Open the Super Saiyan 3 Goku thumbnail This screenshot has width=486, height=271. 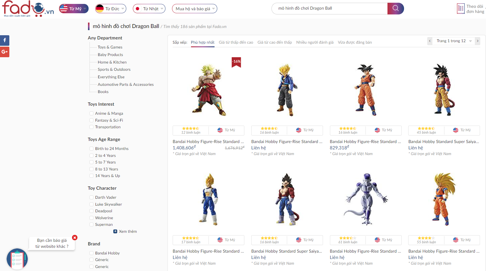(444, 199)
